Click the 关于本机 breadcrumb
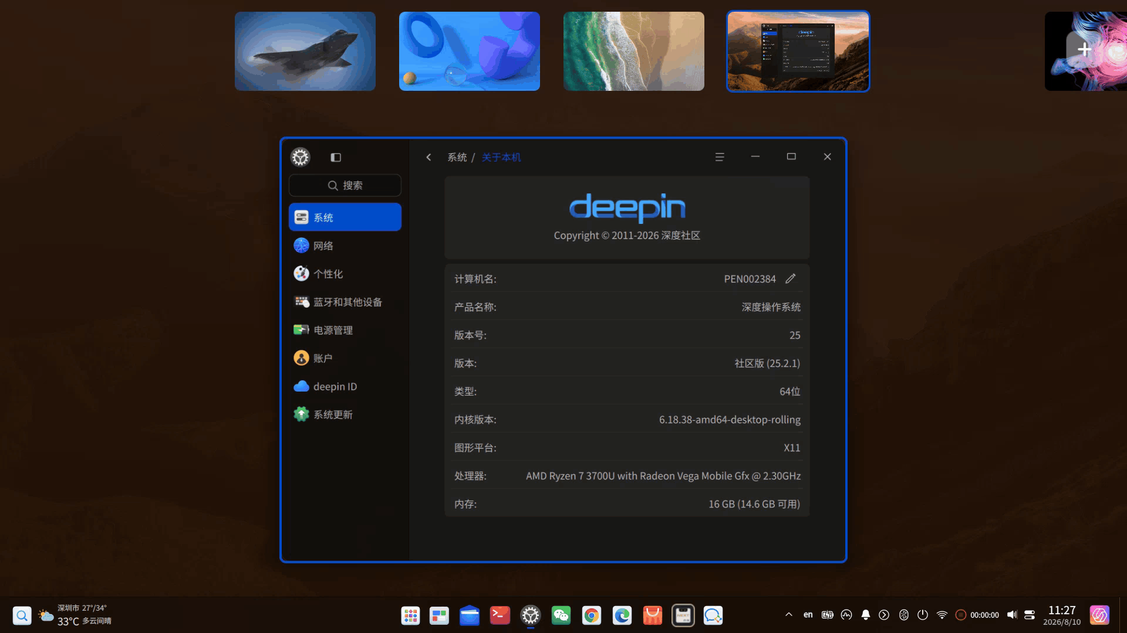The image size is (1127, 633). (x=501, y=157)
